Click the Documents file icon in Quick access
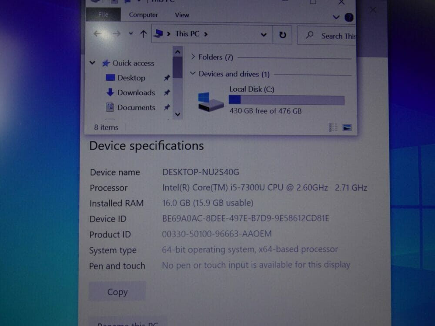Viewport: 435px width, 326px height. [110, 107]
